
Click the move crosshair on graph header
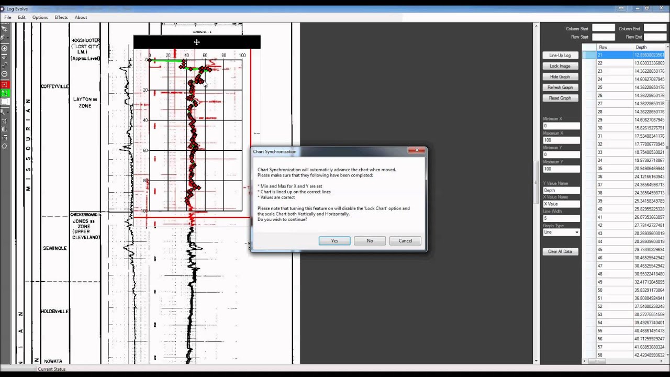196,42
